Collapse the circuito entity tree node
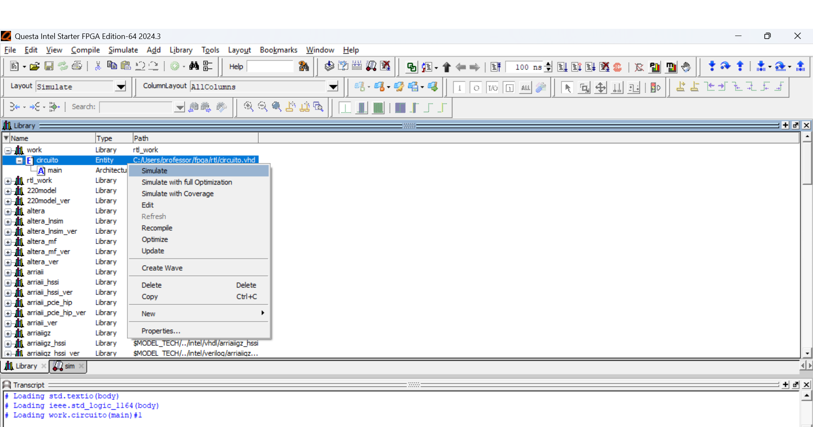 pos(19,161)
